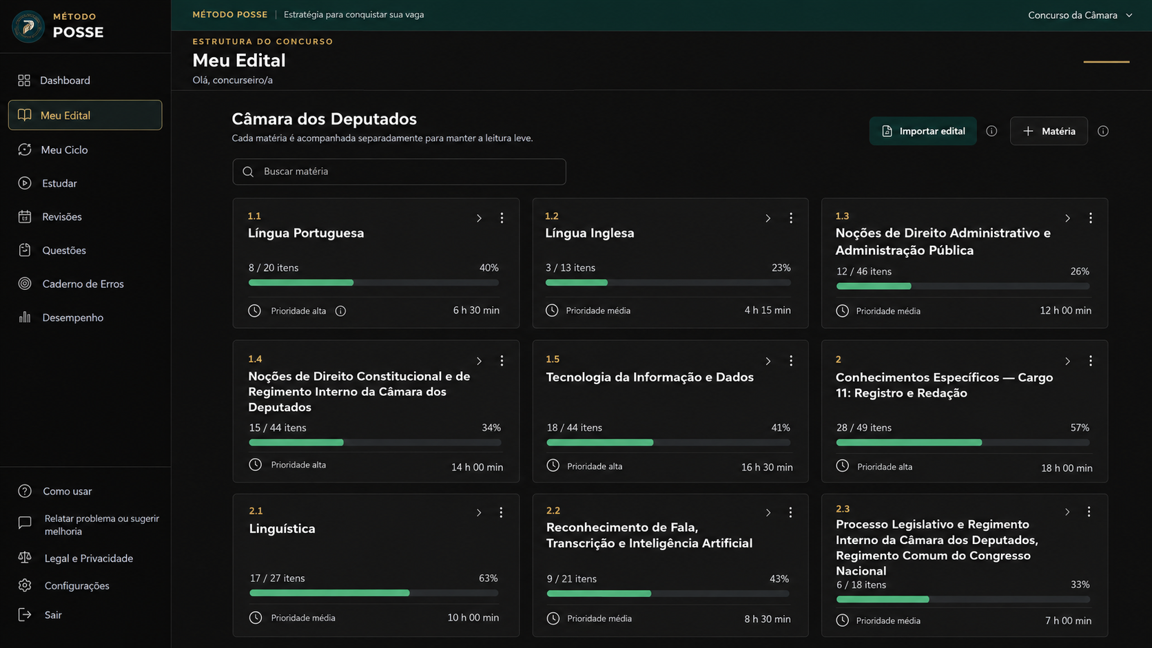Open options menu for Processo Legislativo card

(1089, 512)
